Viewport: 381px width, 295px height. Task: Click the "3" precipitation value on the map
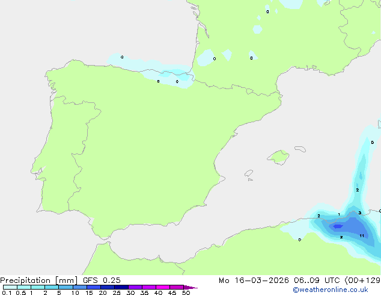coord(360,213)
